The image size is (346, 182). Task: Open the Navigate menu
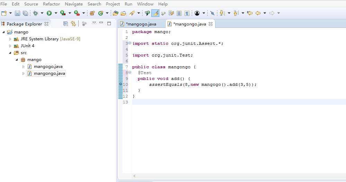click(x=74, y=4)
